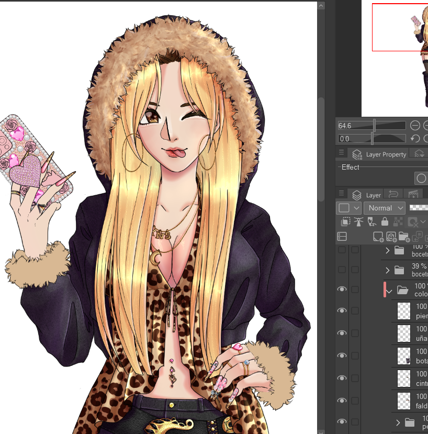
Task: Hide the 'uña' layer with eye icon
Action: click(x=342, y=333)
